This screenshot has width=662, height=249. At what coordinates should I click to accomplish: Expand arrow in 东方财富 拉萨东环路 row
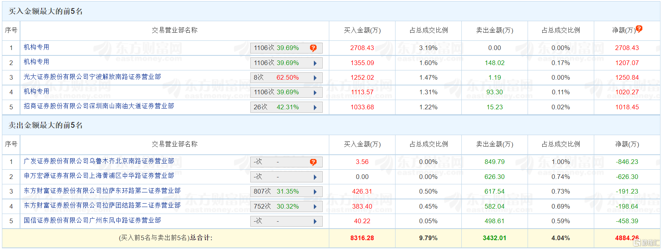315,192
